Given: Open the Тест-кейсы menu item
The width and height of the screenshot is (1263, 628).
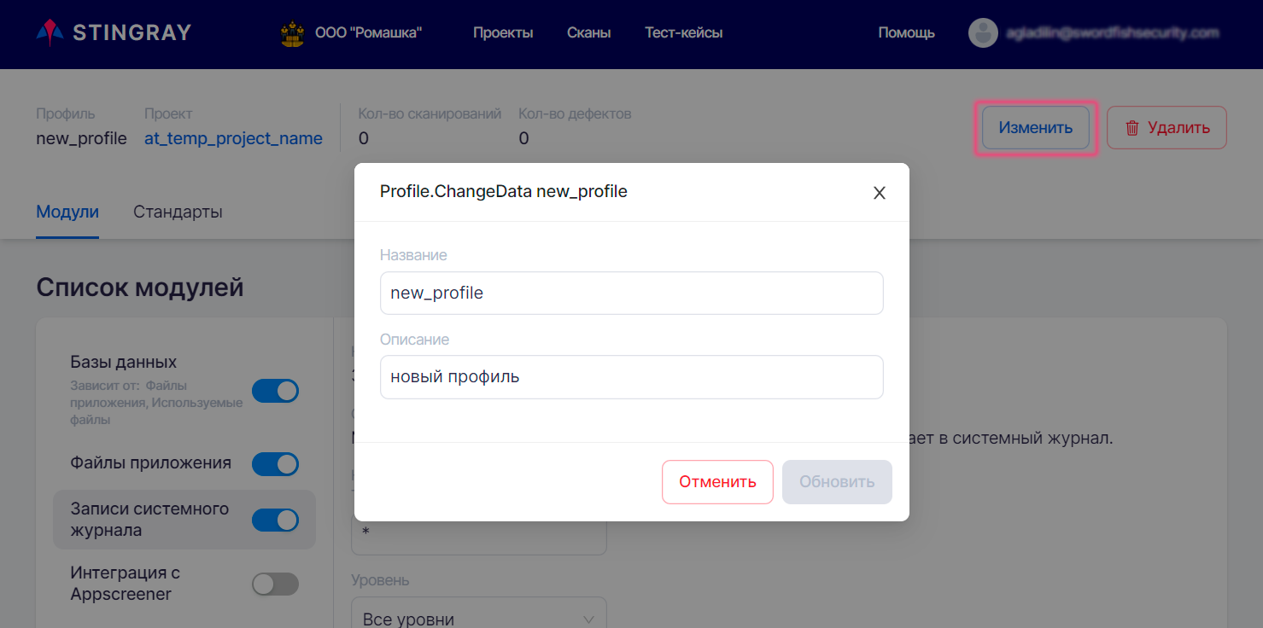Looking at the screenshot, I should tap(684, 33).
